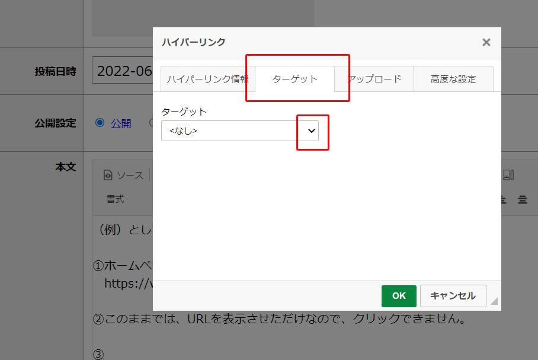Expand the ターゲット dropdown arrow
Viewport: 538px width, 360px height.
tap(311, 131)
